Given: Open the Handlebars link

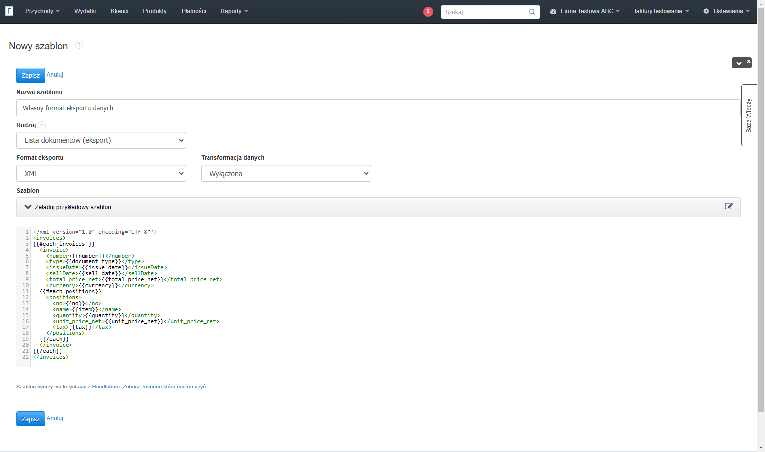Looking at the screenshot, I should 106,387.
